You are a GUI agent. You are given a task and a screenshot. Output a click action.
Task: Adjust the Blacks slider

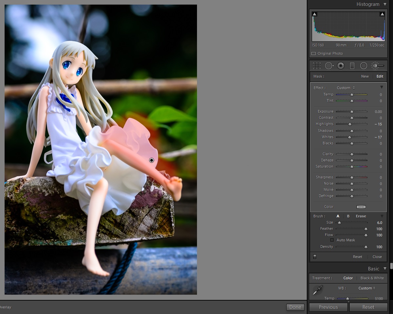[x=352, y=143]
